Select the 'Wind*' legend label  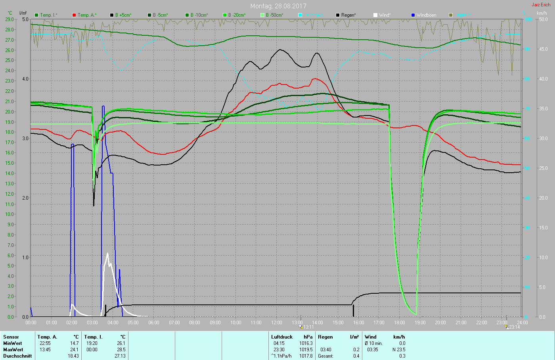pos(385,15)
